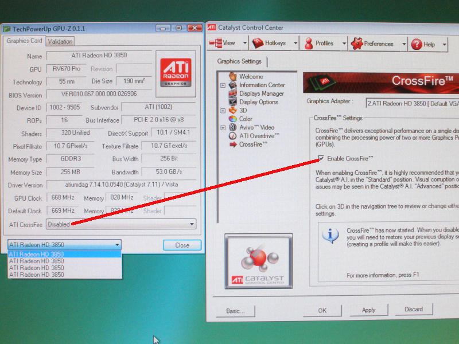Switch to the Validation tab
The height and width of the screenshot is (344, 459).
60,41
